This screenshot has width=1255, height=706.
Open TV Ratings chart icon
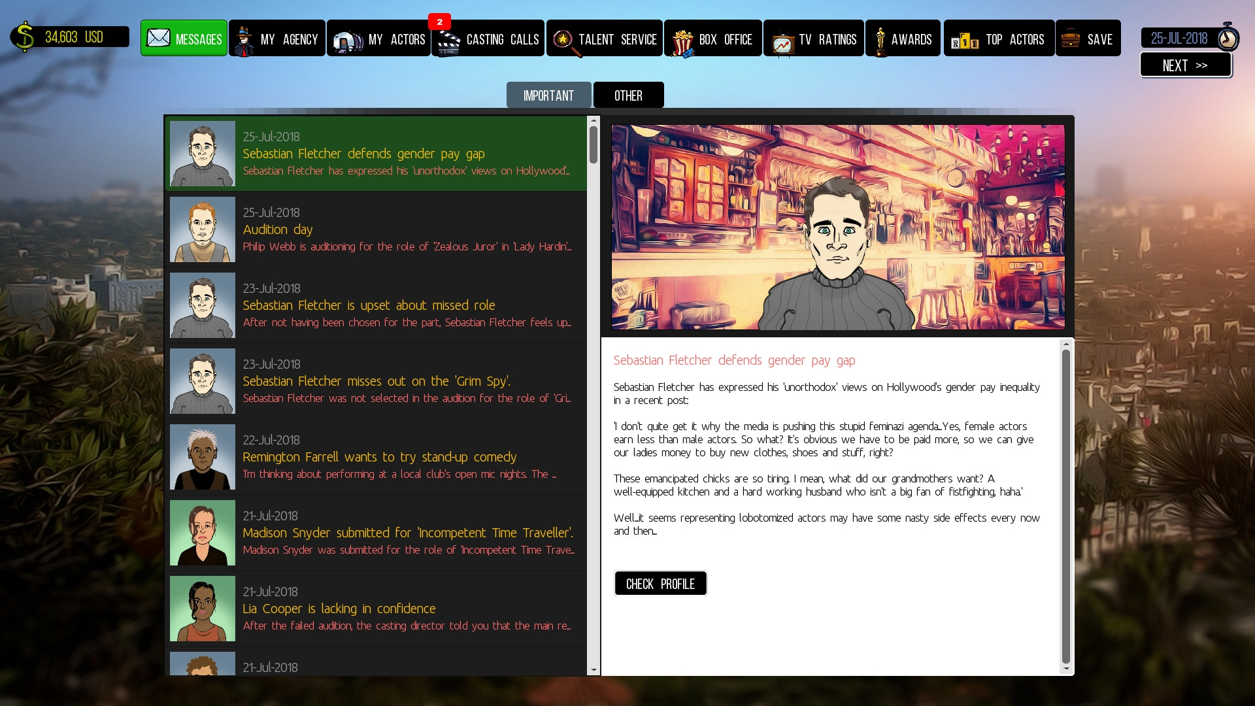pos(782,43)
